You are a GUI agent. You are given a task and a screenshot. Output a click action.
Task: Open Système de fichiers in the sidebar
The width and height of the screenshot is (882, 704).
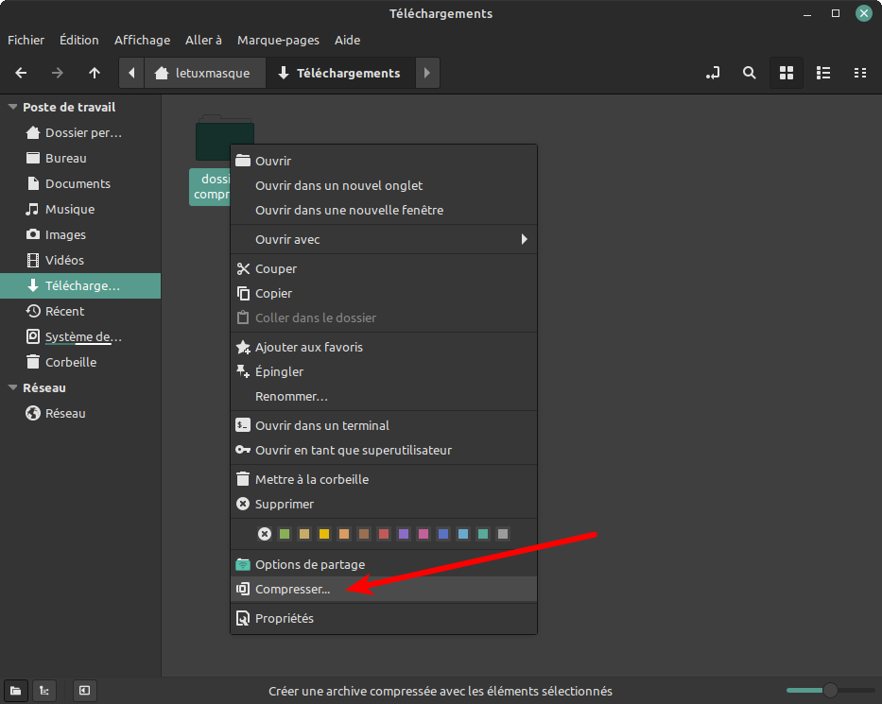coord(80,336)
